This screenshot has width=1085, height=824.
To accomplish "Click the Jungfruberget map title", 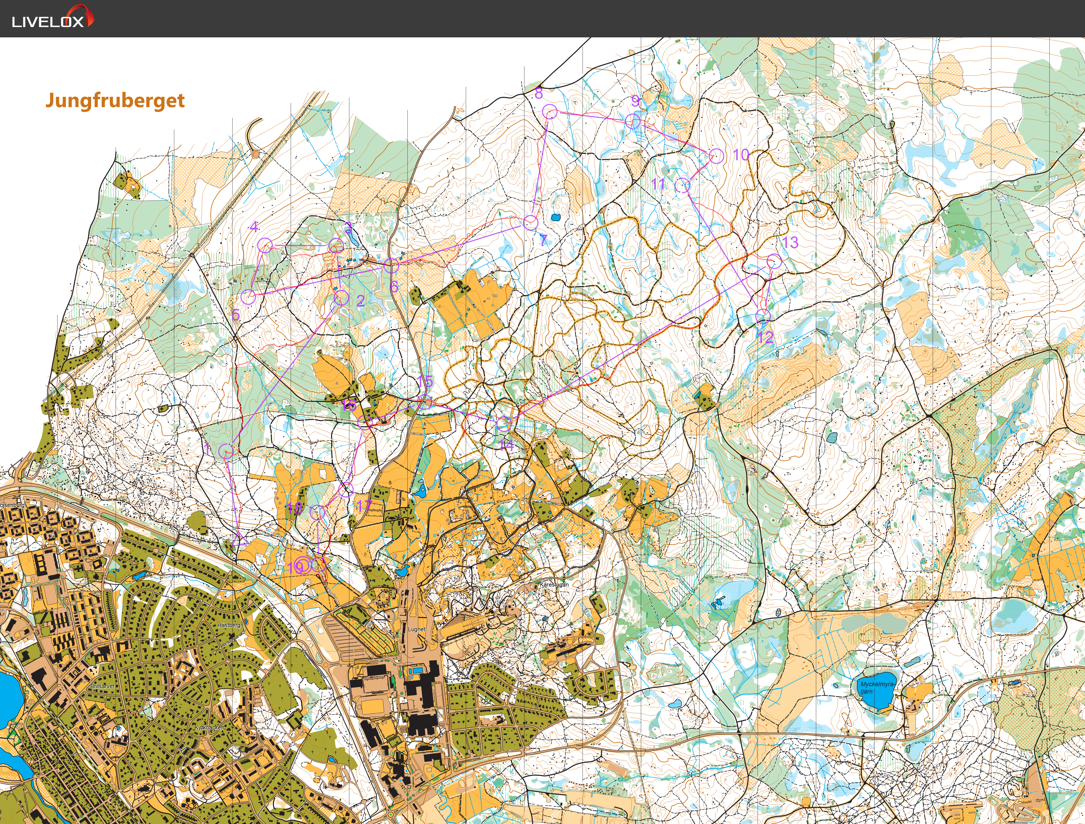I will pos(115,101).
